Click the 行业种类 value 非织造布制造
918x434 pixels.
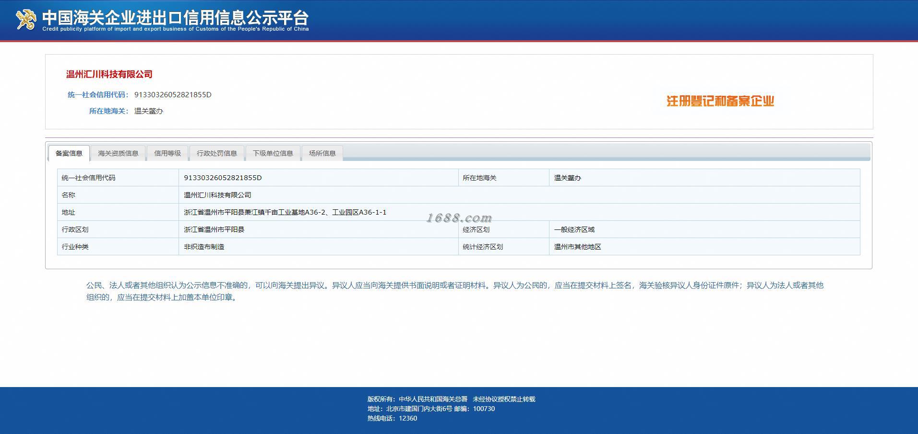[204, 247]
